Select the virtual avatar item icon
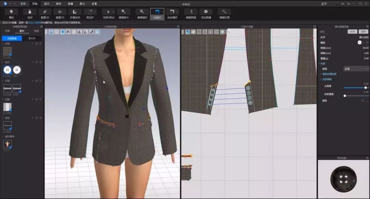Screen dimensions: 370x199 (x=7, y=144)
